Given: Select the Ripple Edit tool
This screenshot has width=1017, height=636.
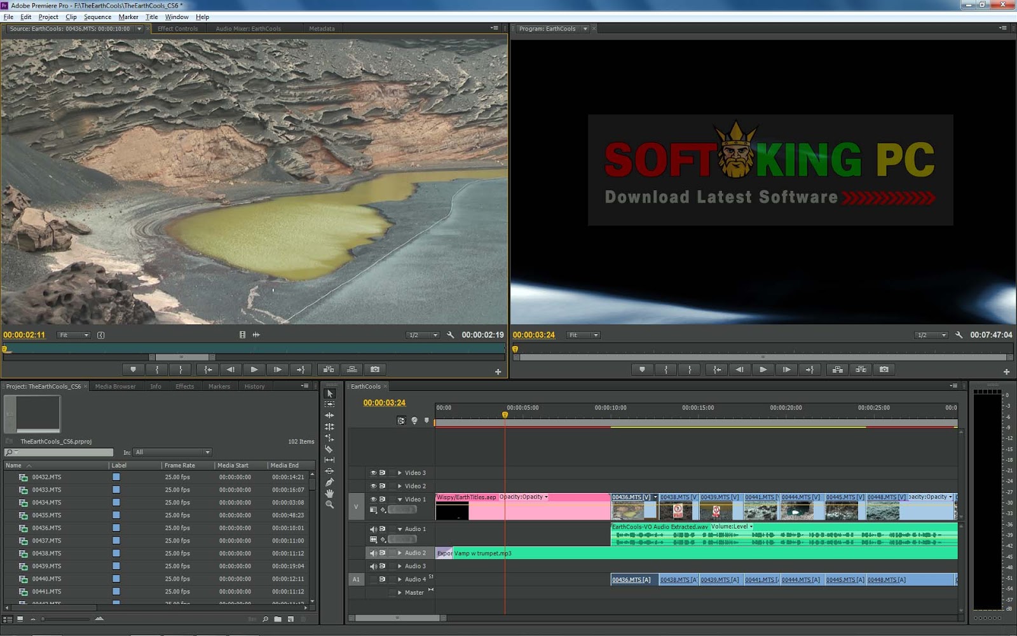Looking at the screenshot, I should pyautogui.click(x=329, y=415).
